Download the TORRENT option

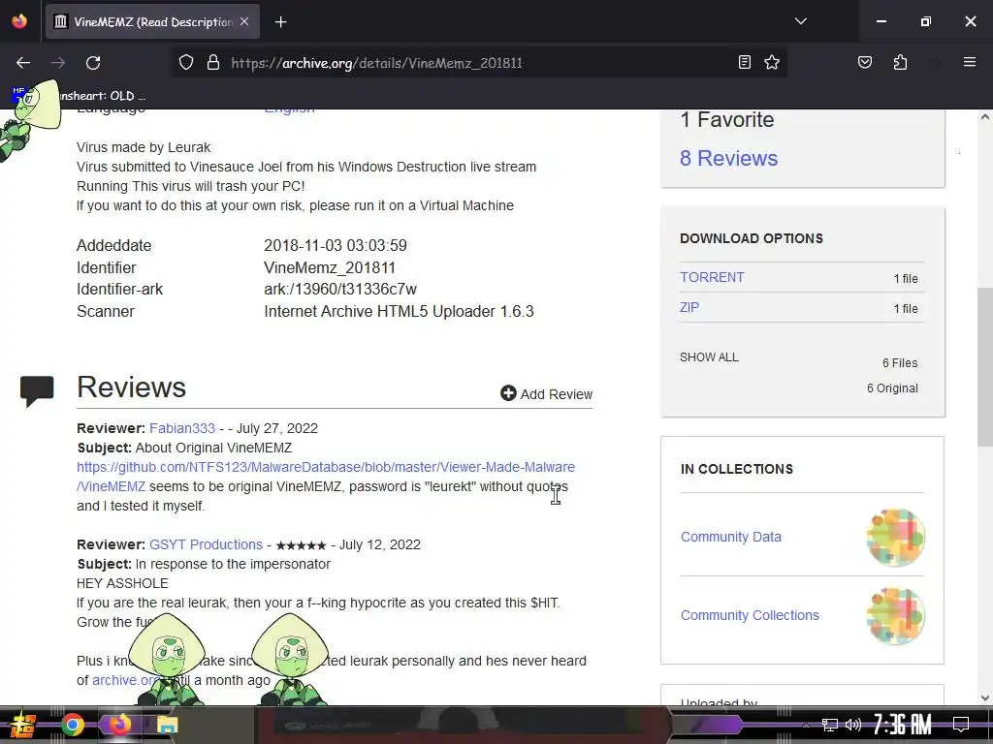712,277
